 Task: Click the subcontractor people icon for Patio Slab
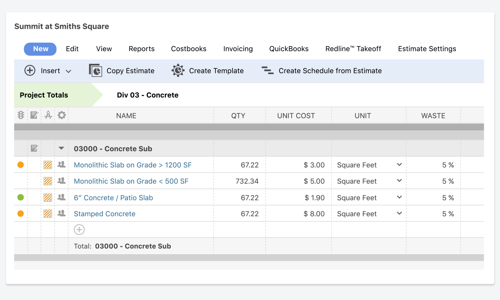coord(62,197)
